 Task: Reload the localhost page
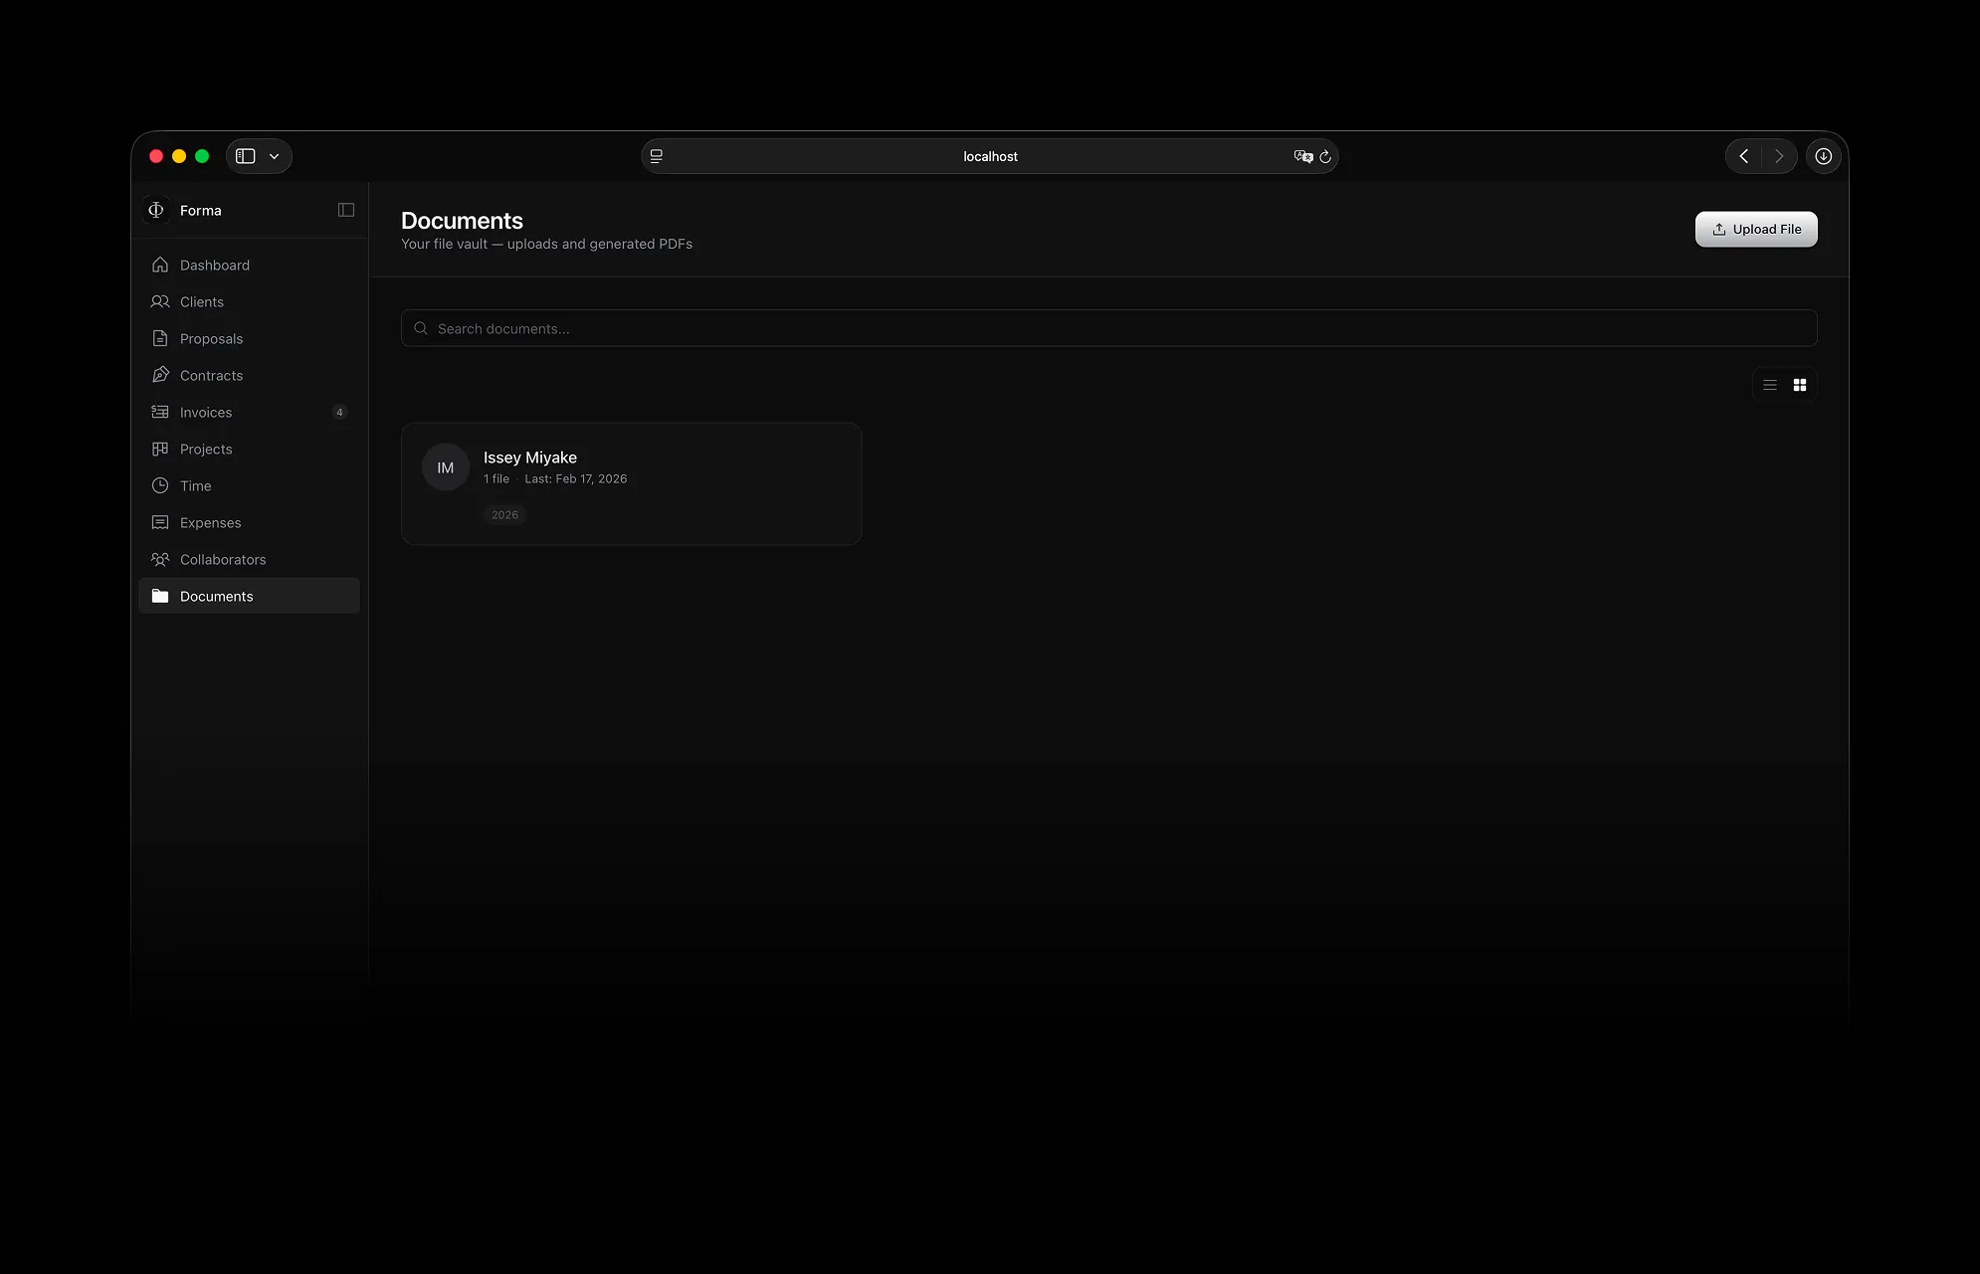click(x=1325, y=156)
